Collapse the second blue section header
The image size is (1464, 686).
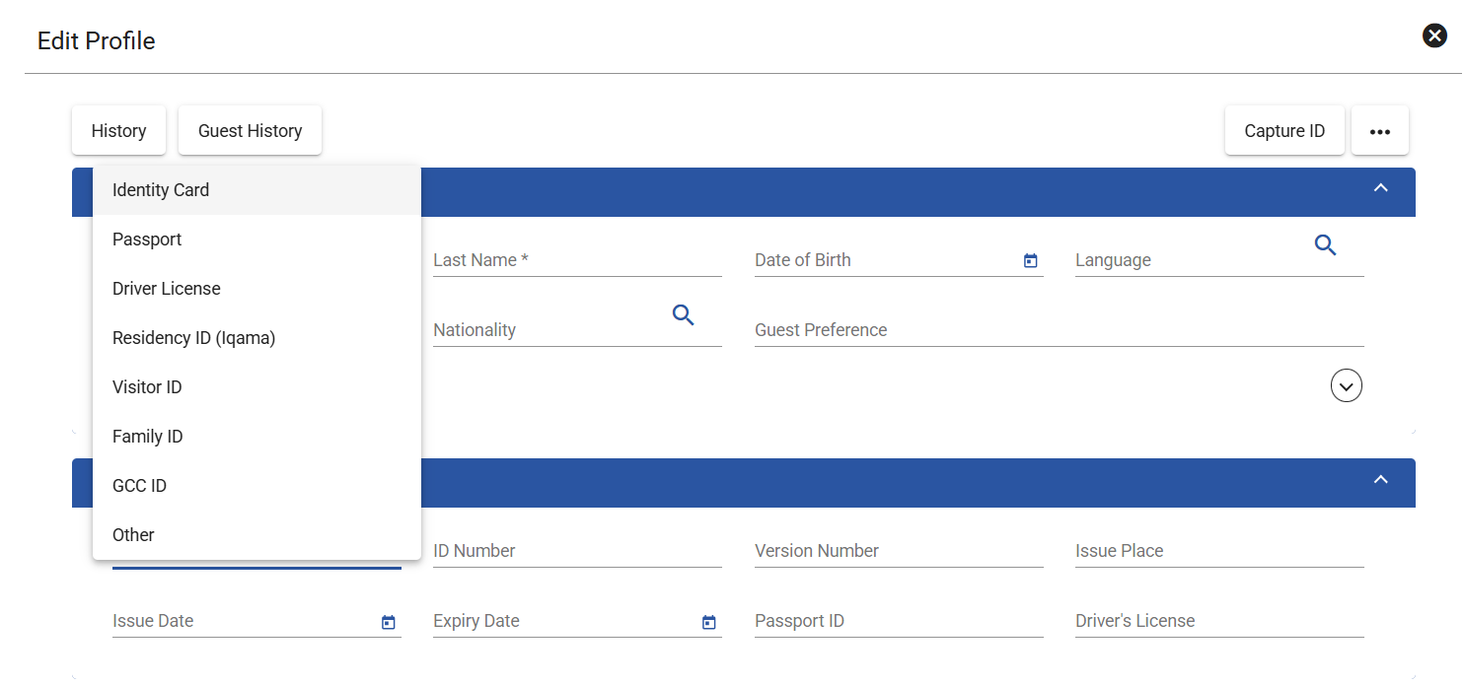1381,479
